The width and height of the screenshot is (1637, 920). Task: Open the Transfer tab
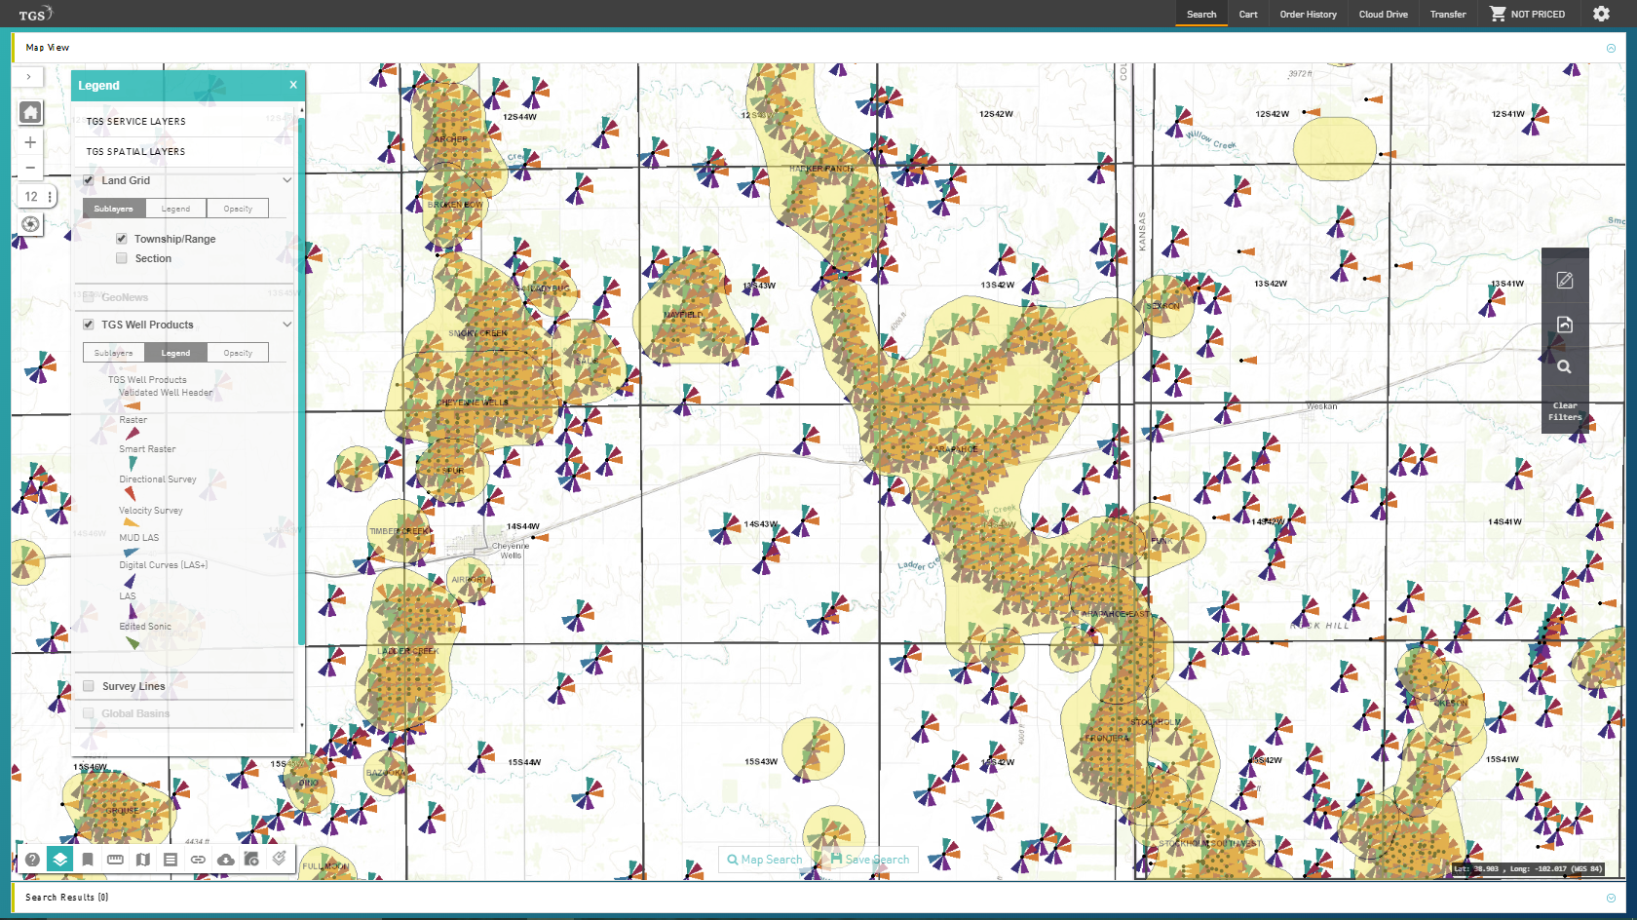1448,14
